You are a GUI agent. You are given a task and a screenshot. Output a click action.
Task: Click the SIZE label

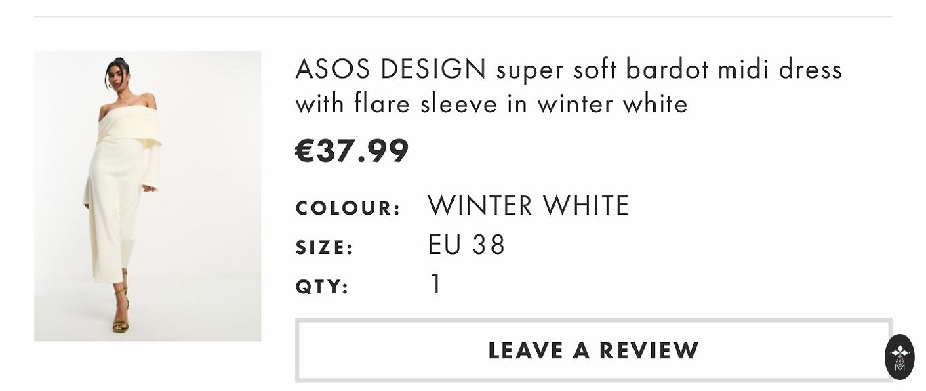pos(325,248)
